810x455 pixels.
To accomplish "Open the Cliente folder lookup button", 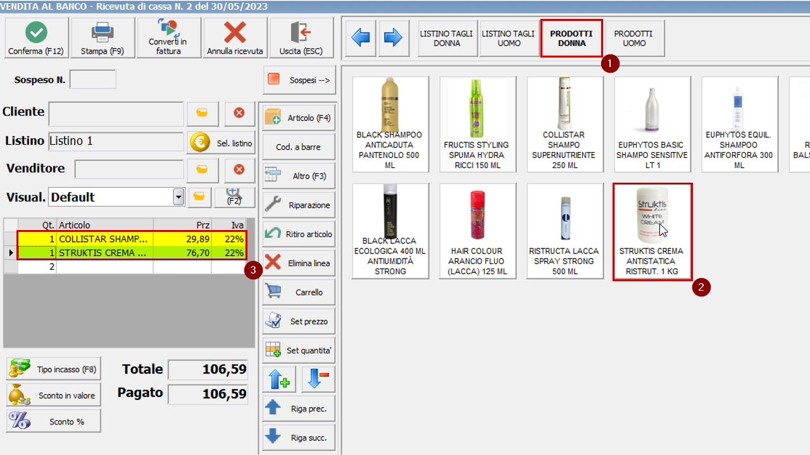I will click(x=202, y=114).
